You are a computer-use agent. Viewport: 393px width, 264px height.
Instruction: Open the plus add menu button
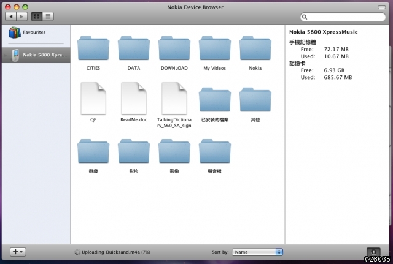18,252
